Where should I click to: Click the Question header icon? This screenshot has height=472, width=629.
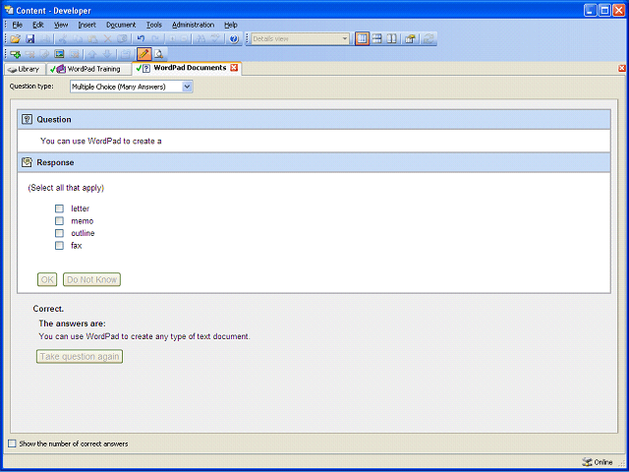click(x=27, y=119)
